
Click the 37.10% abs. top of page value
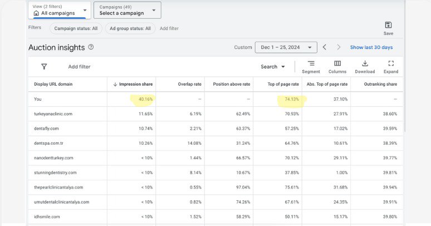(340, 99)
